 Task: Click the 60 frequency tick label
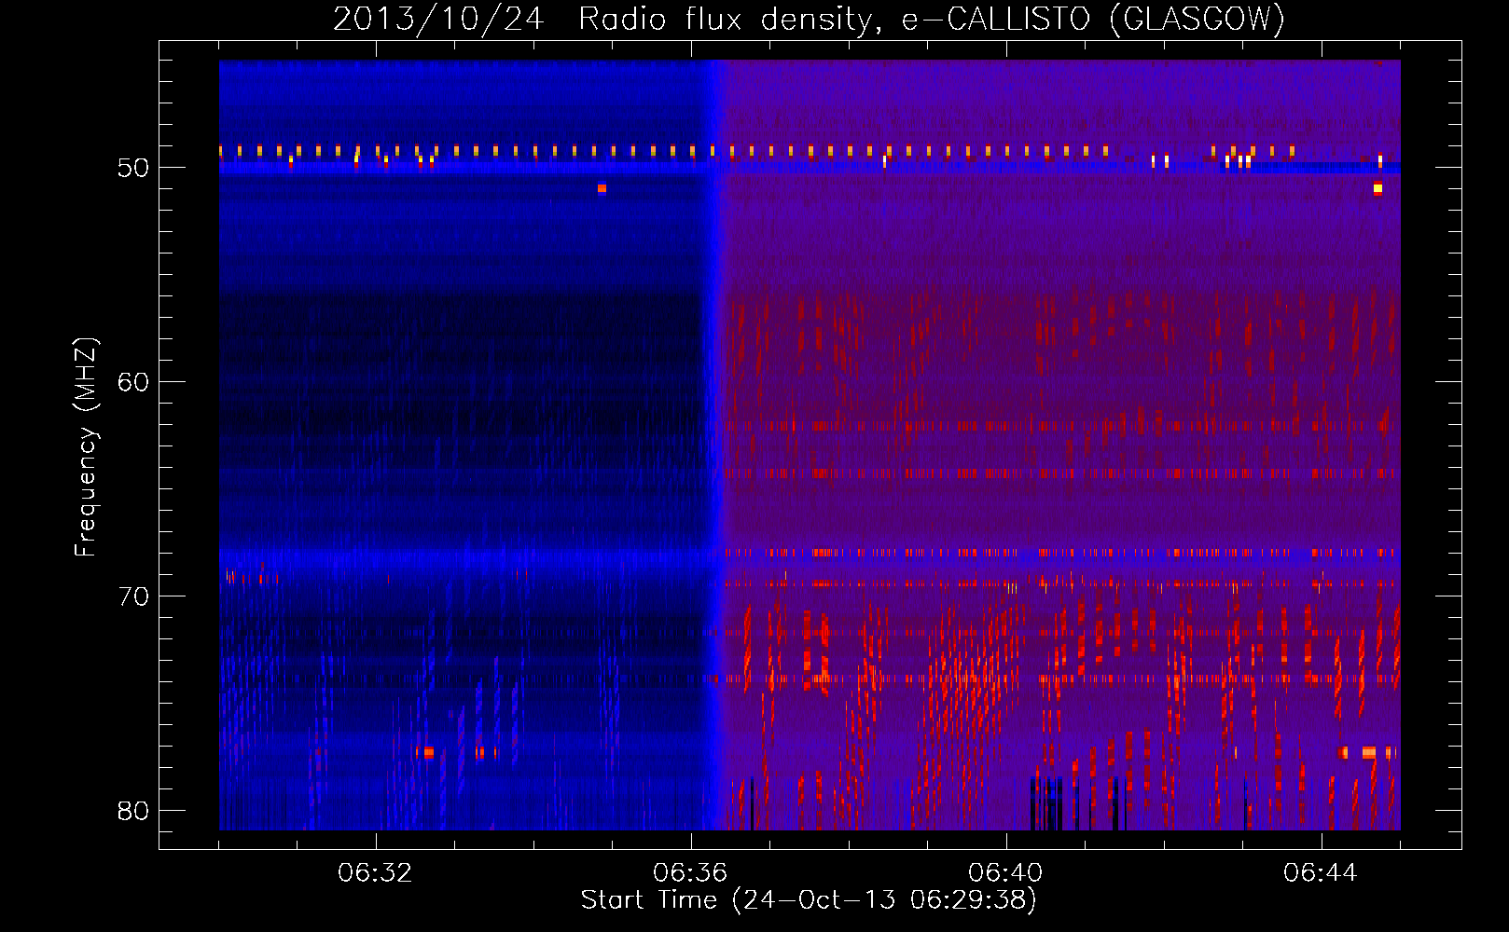click(x=133, y=382)
